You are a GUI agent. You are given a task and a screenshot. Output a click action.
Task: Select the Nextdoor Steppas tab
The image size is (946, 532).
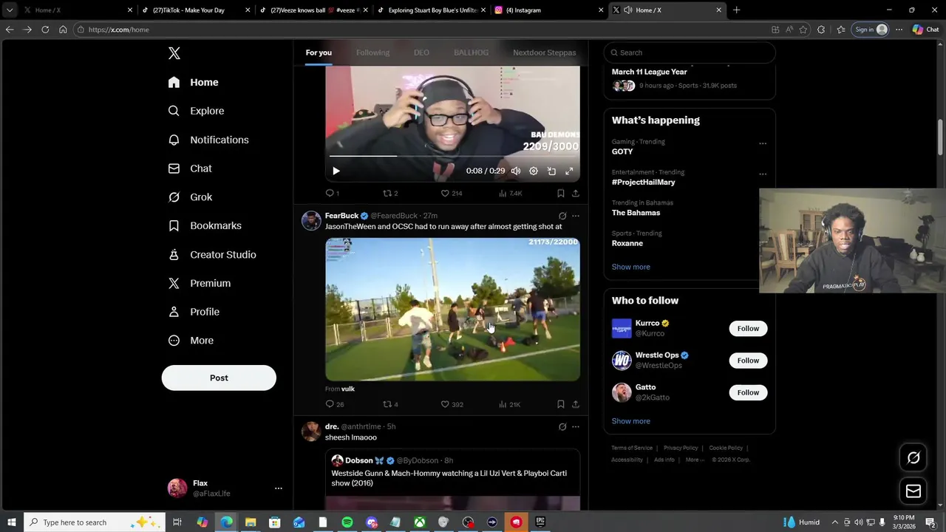point(544,52)
